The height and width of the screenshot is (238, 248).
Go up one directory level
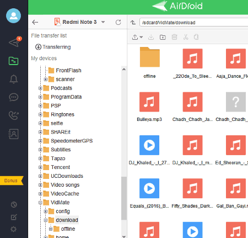133,23
